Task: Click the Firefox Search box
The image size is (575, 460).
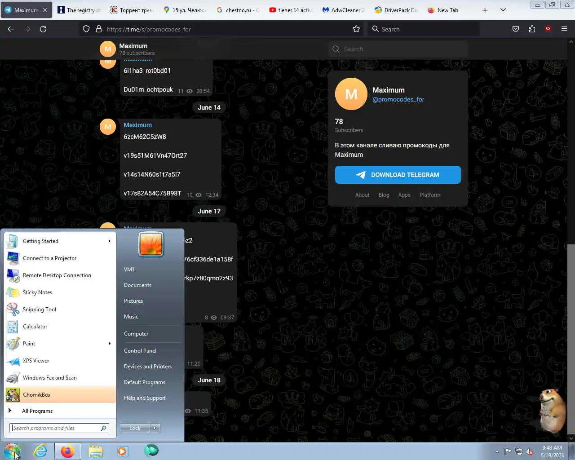Action: click(424, 29)
